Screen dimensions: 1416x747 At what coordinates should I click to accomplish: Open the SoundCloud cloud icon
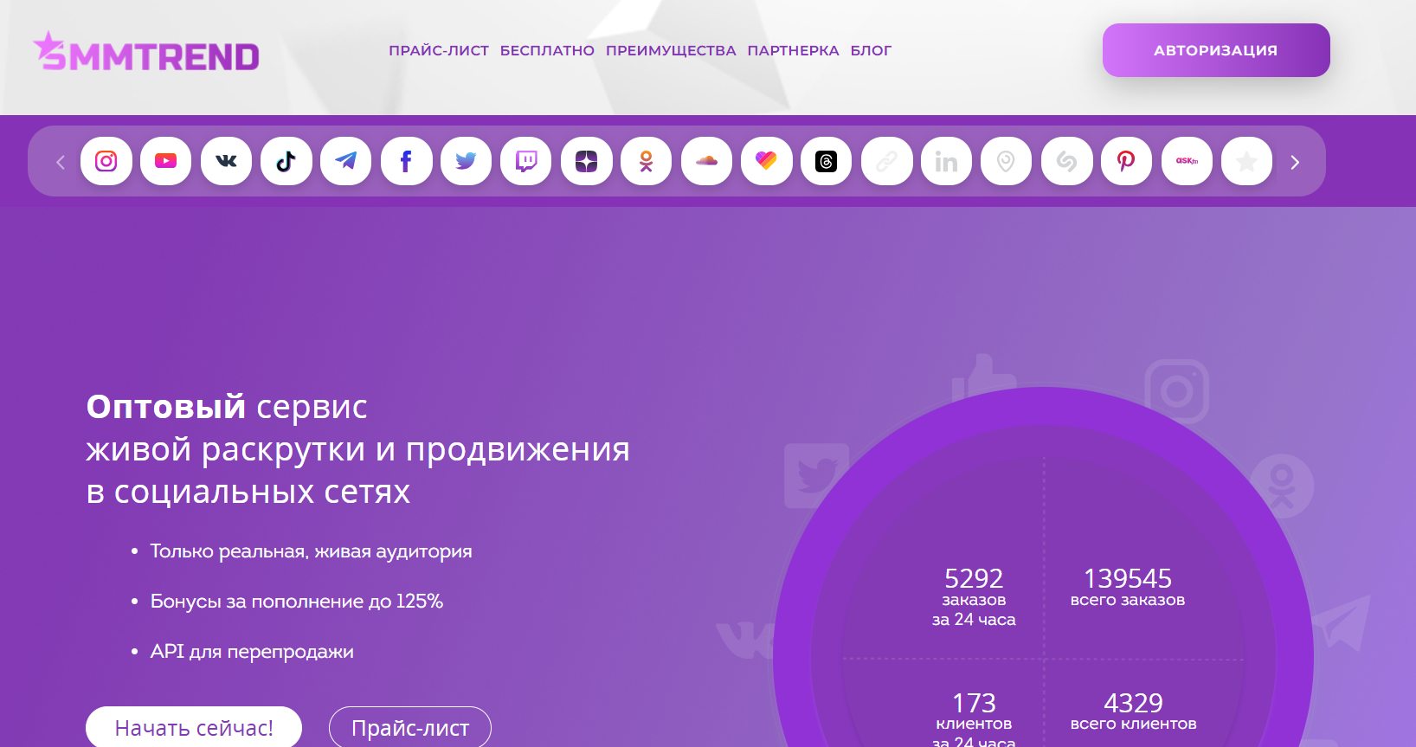(x=706, y=161)
